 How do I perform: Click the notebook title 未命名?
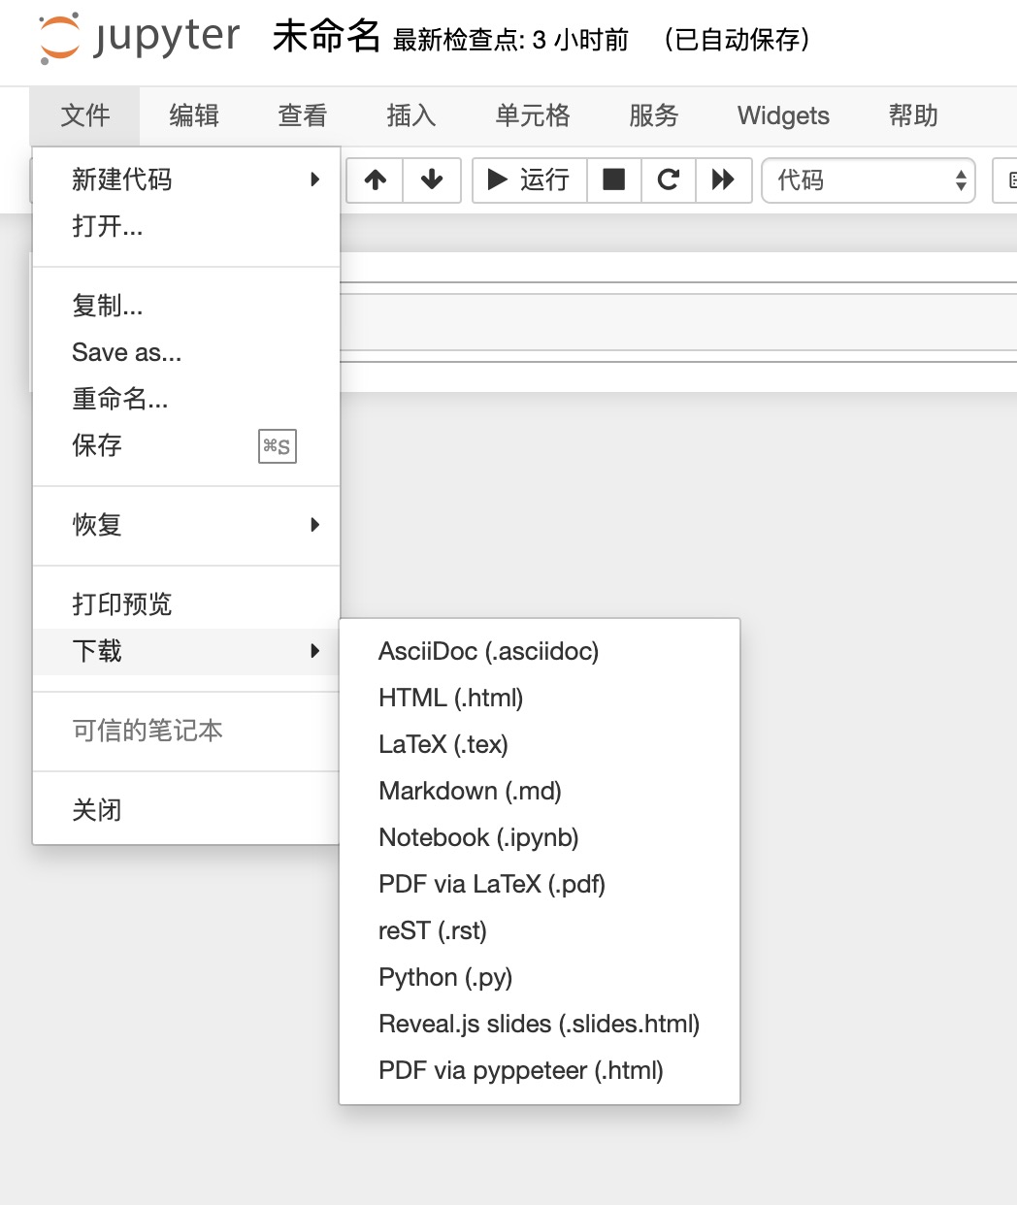click(x=326, y=37)
